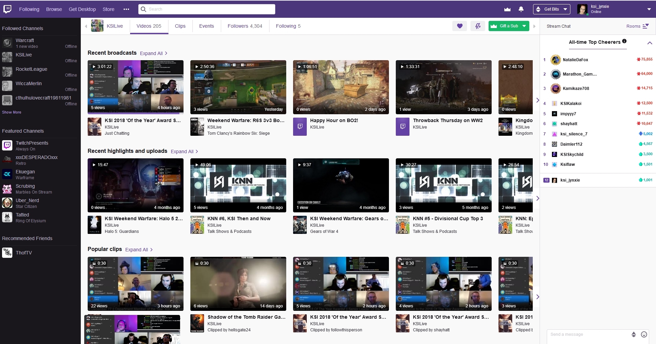Image resolution: width=656 pixels, height=344 pixels.
Task: Expand all Recent highlights and uploads
Action: pos(185,151)
